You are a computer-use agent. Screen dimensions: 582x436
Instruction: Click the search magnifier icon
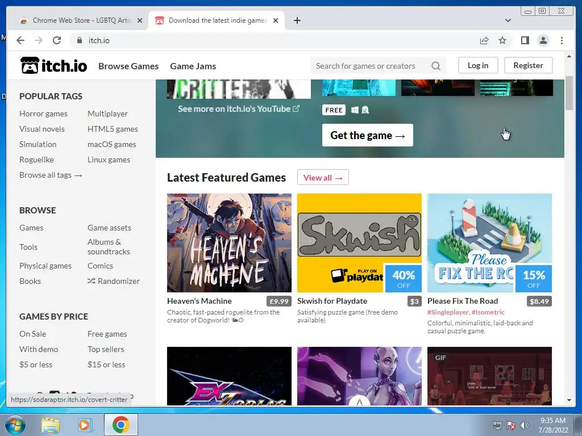[x=436, y=66]
